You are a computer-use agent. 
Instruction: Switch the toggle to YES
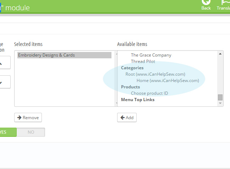pos(8,132)
